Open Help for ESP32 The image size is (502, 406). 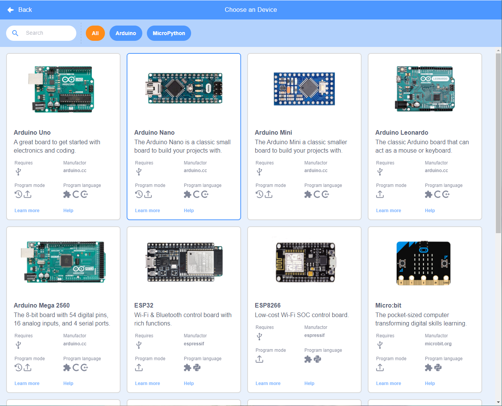(x=189, y=383)
